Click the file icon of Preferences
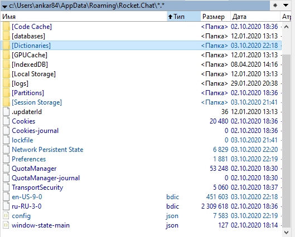The width and height of the screenshot is (295, 237). pos(6,159)
